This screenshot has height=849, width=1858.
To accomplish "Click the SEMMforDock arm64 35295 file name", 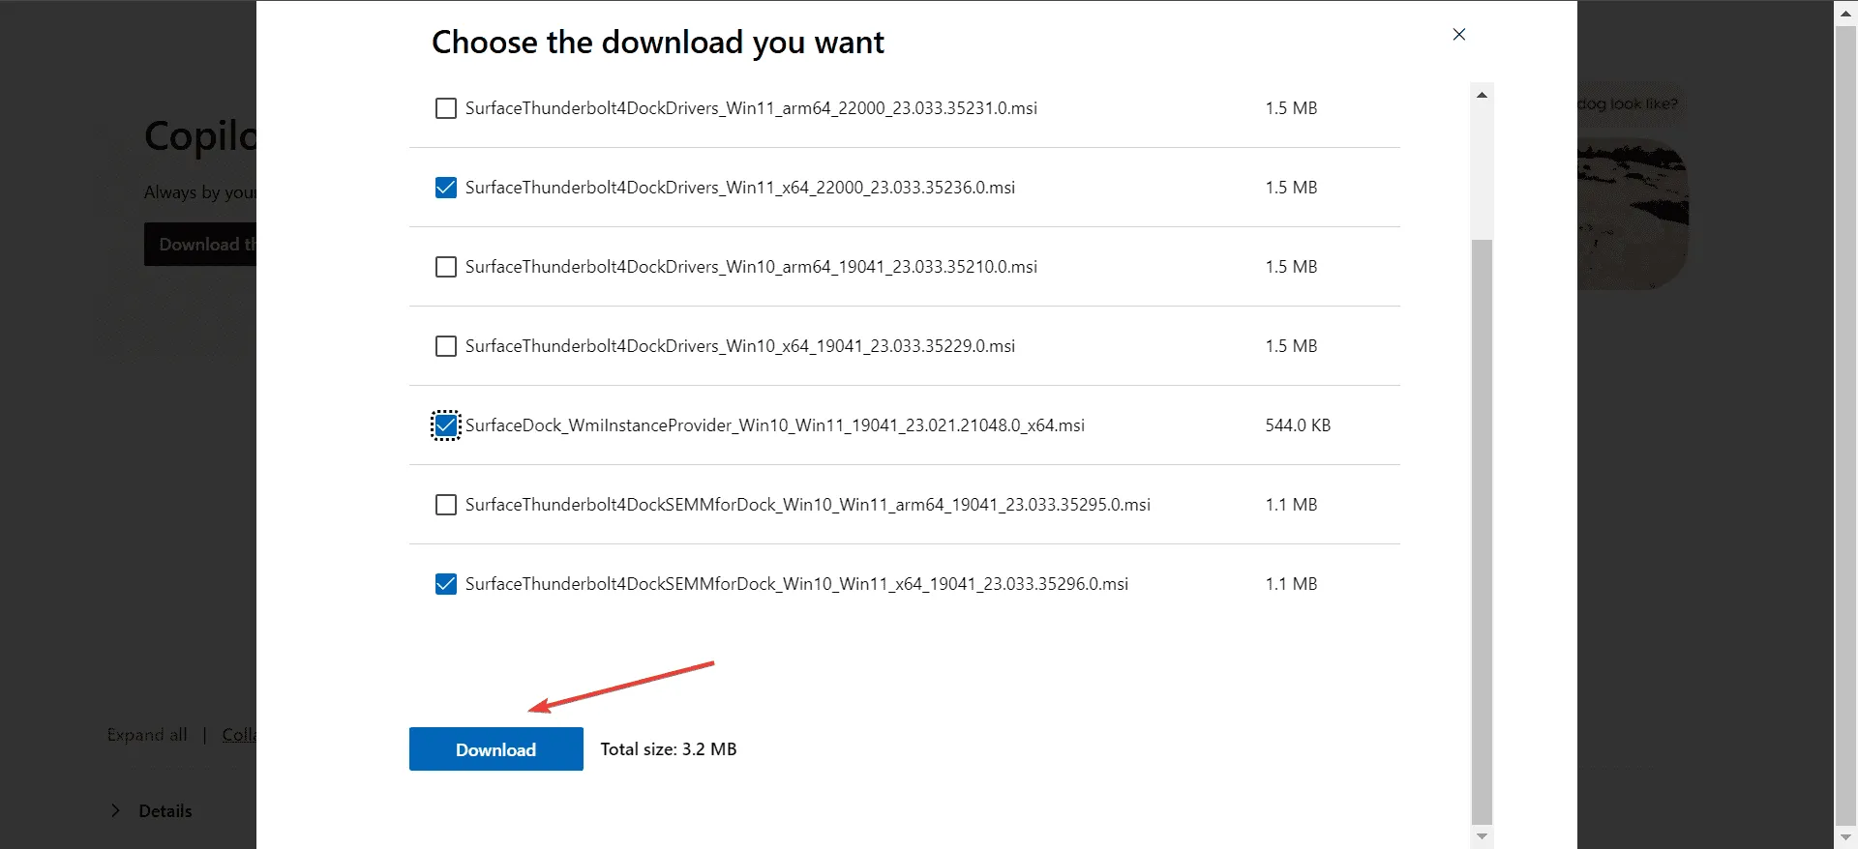I will click(808, 505).
